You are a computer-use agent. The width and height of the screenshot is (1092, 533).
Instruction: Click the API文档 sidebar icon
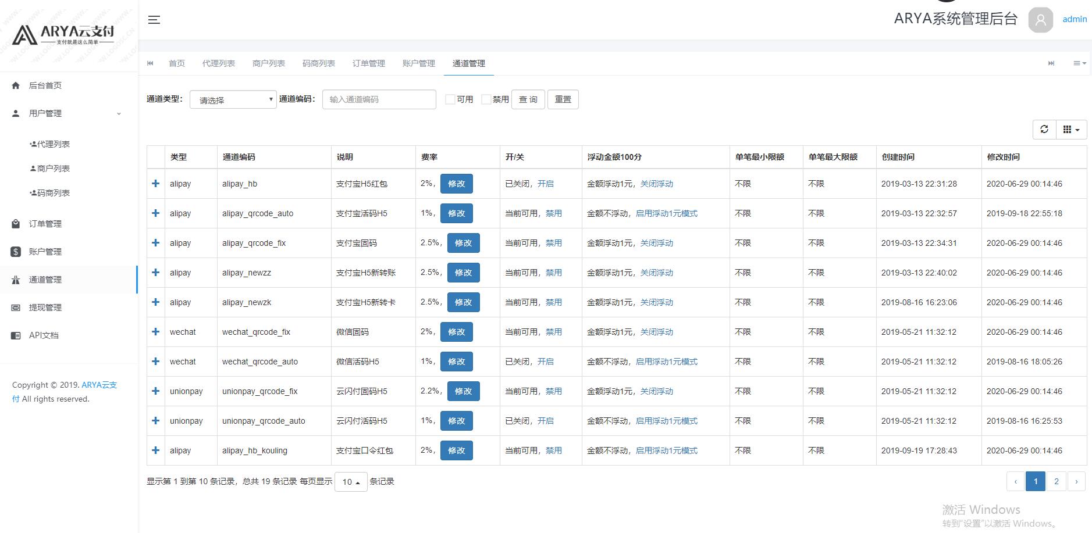[x=16, y=335]
